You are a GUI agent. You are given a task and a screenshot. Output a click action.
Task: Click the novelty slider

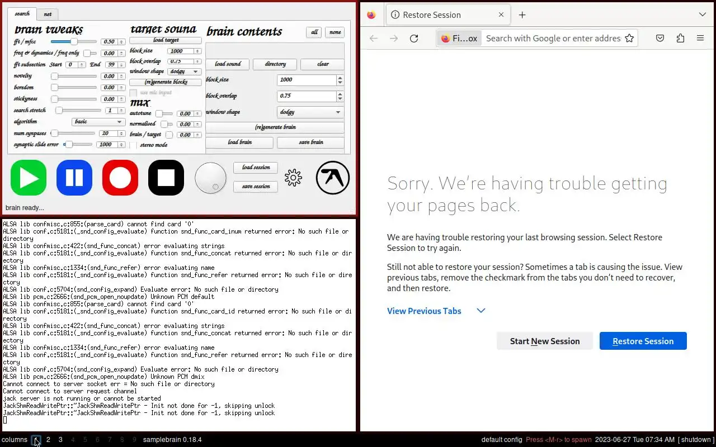click(74, 76)
